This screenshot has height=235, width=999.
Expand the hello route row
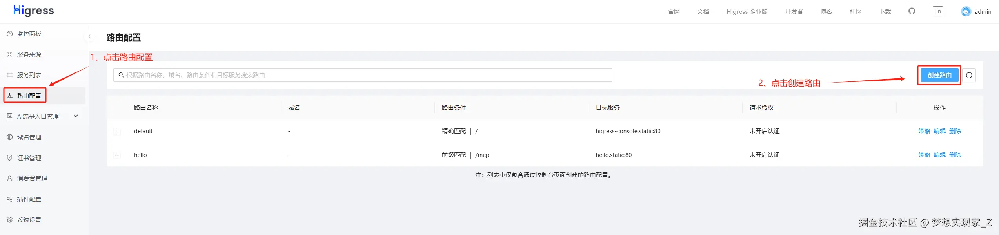point(117,155)
